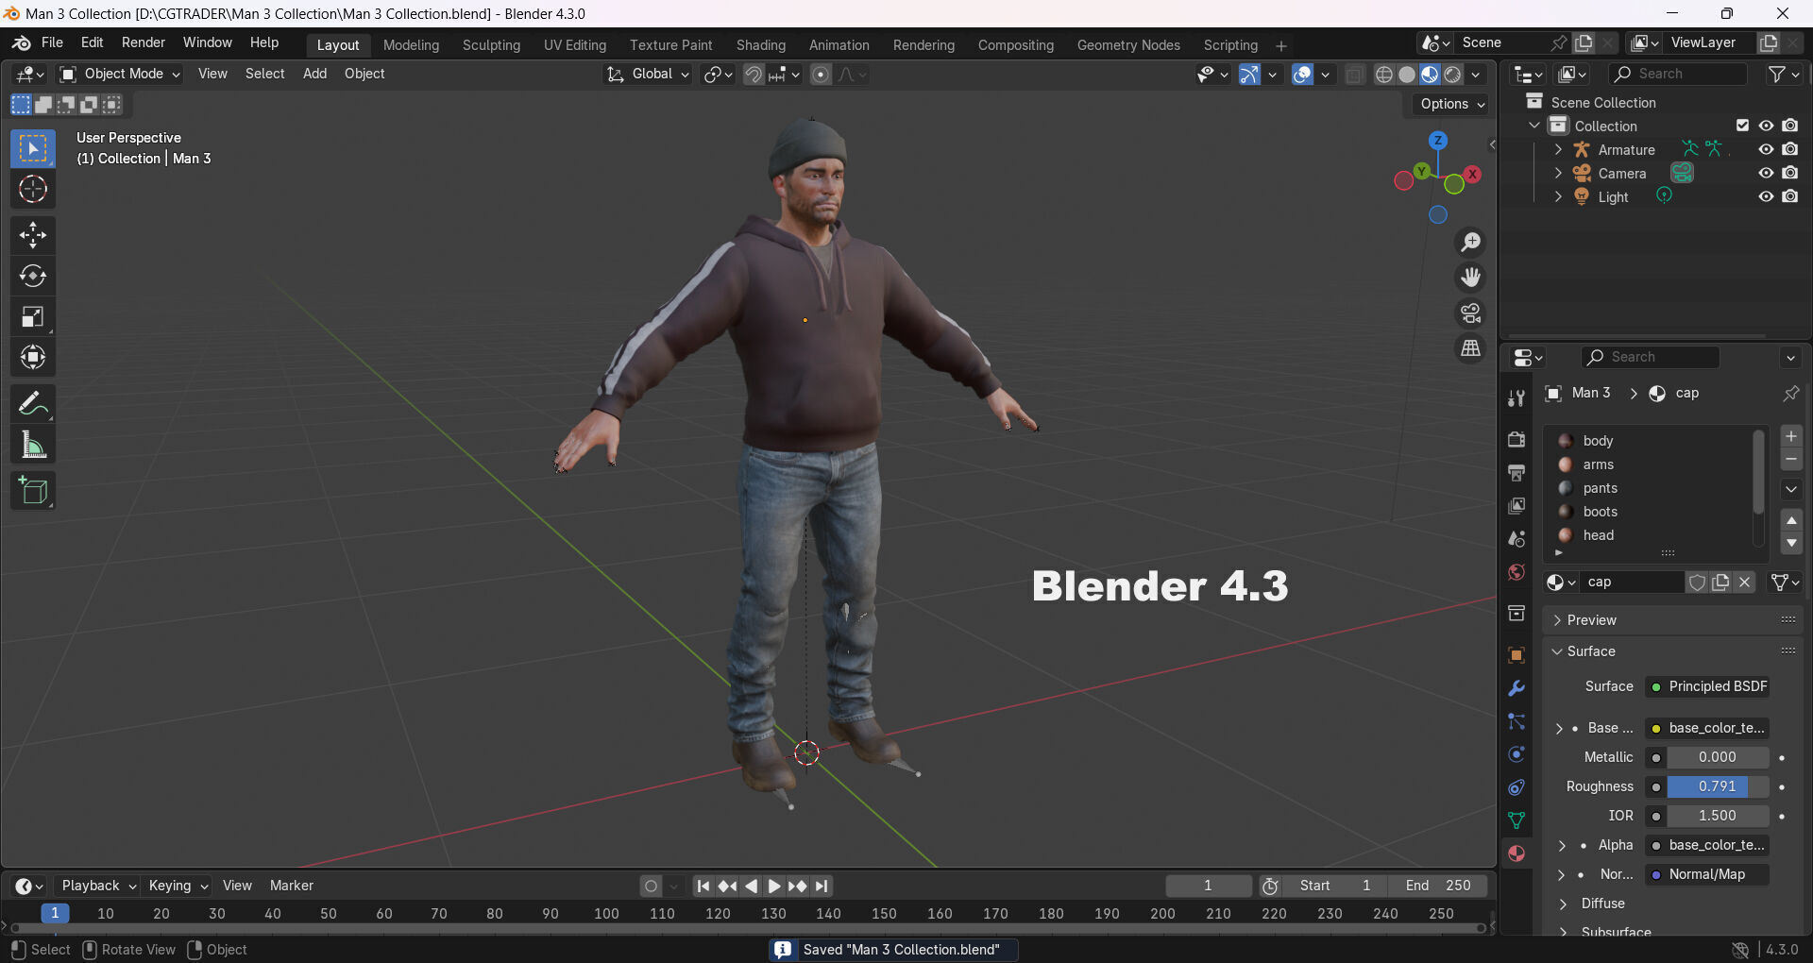Screen dimensions: 1813x963
Task: Hide the Armature in viewport
Action: coord(1766,149)
